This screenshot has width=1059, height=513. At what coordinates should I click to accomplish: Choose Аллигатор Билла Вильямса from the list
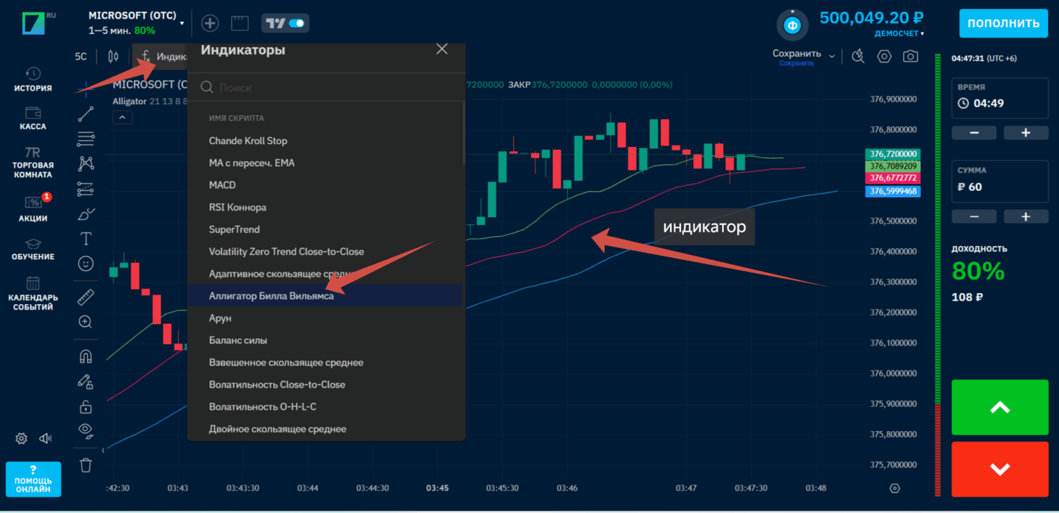[x=271, y=296]
